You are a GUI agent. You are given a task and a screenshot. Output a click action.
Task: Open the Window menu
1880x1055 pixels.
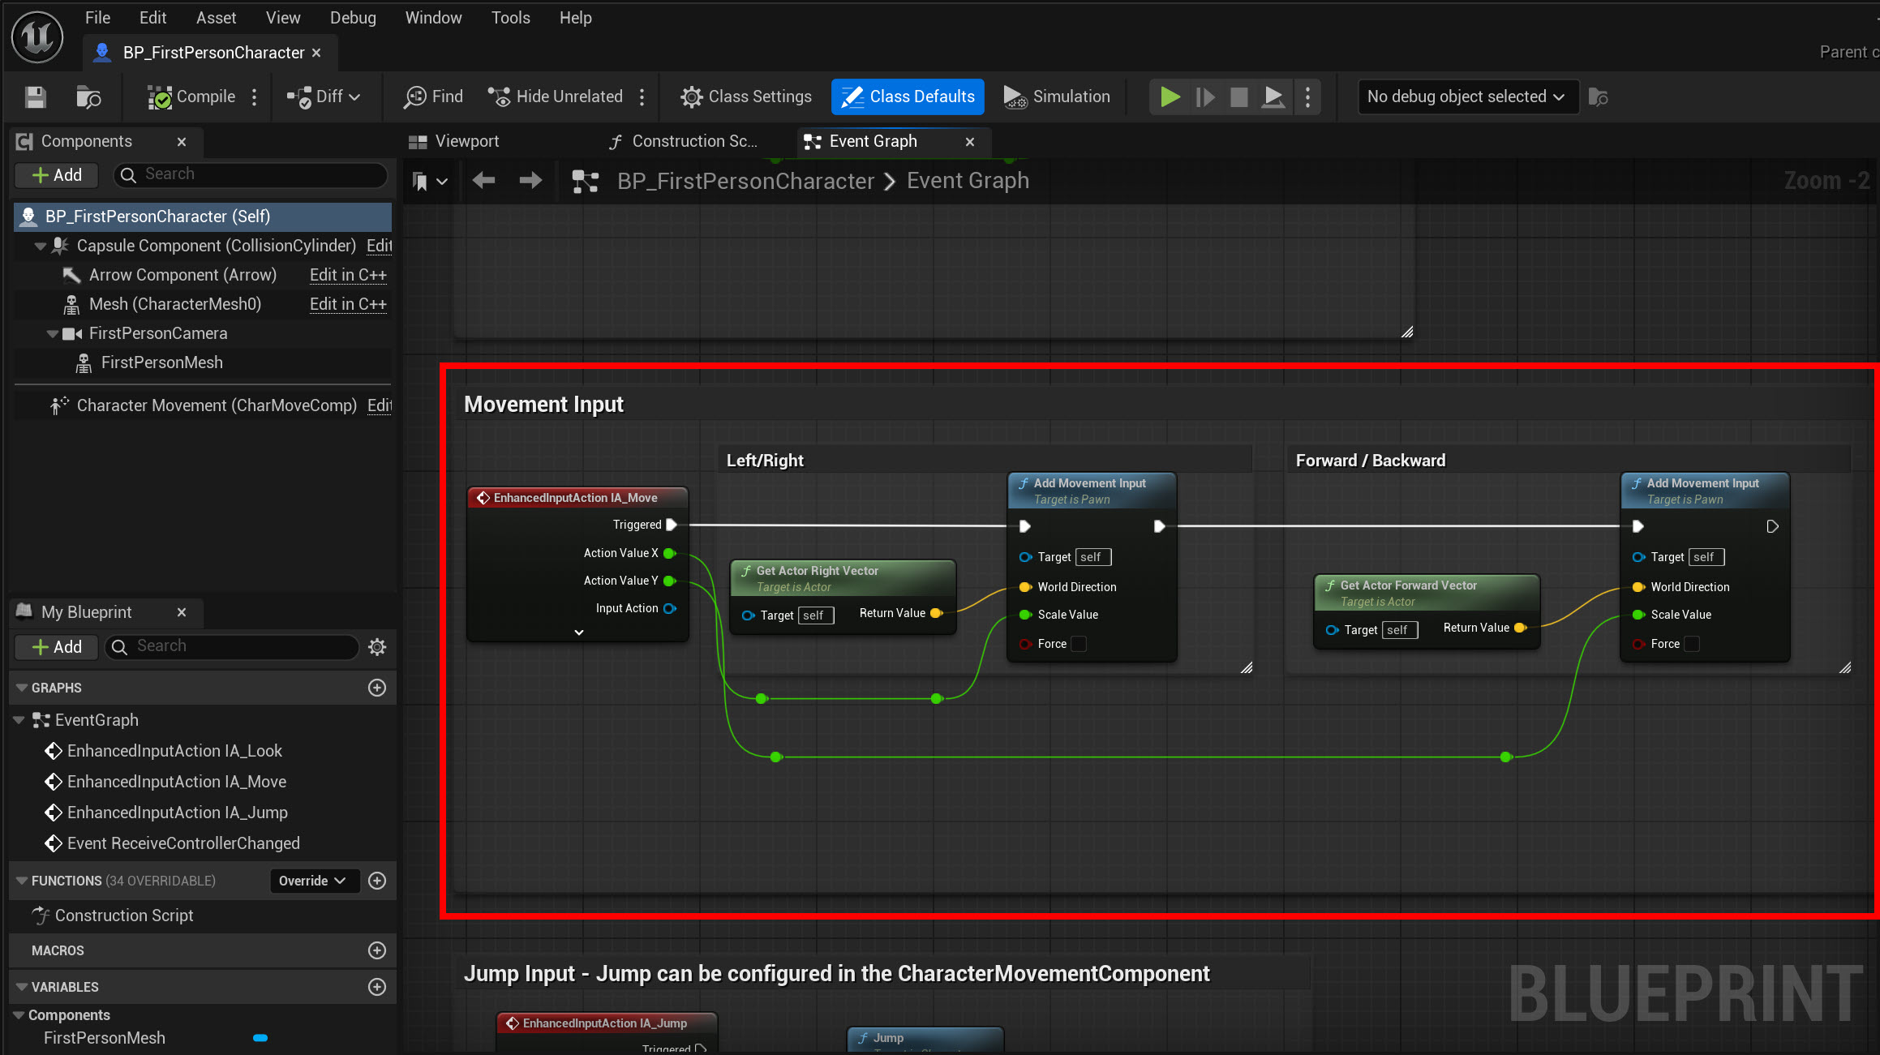(x=433, y=18)
